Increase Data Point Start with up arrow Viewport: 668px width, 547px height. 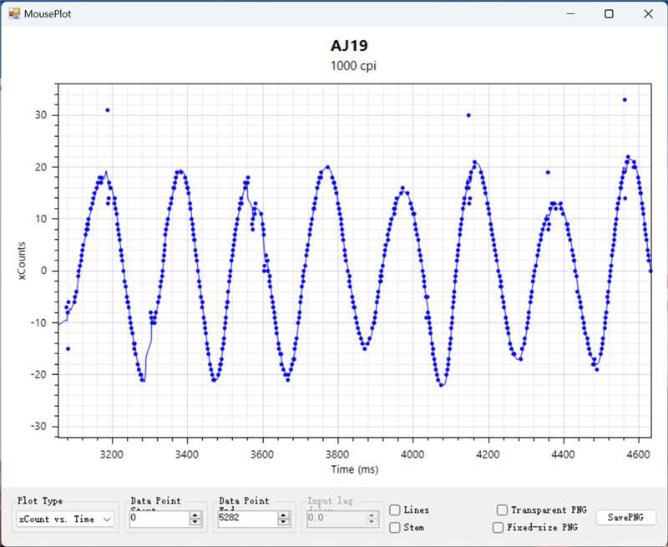coord(195,515)
